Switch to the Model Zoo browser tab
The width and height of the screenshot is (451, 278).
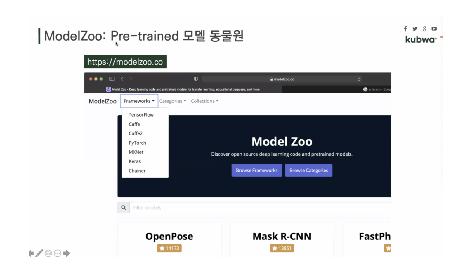coord(183,89)
